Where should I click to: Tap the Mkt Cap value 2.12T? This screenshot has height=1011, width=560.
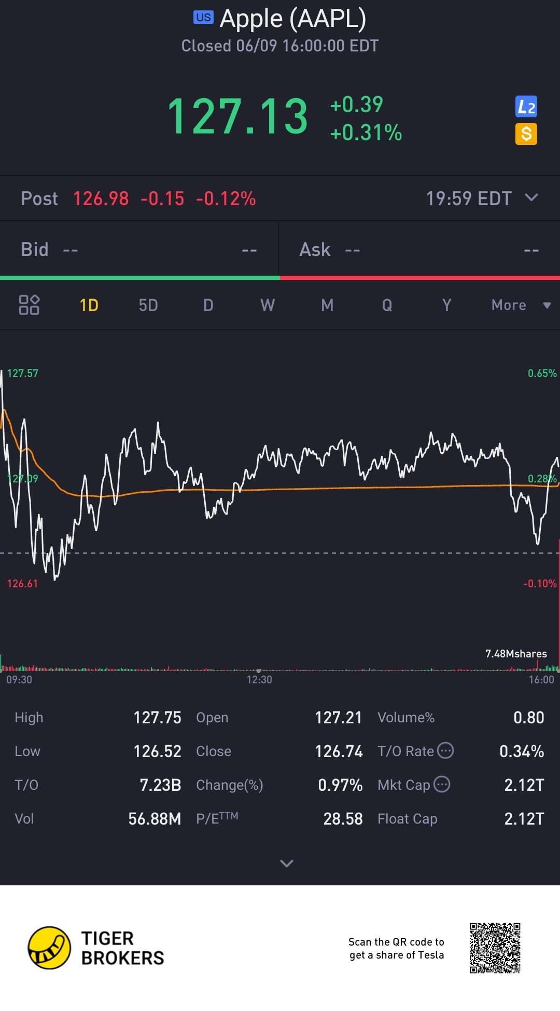[524, 785]
